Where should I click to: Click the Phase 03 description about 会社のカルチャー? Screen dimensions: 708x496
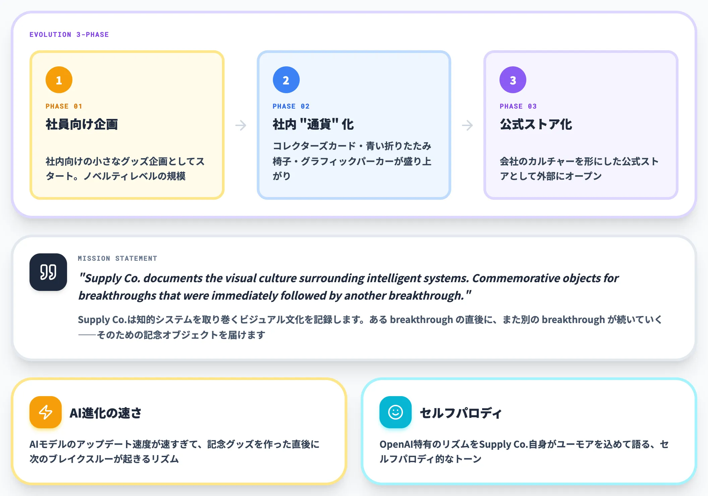(x=579, y=169)
